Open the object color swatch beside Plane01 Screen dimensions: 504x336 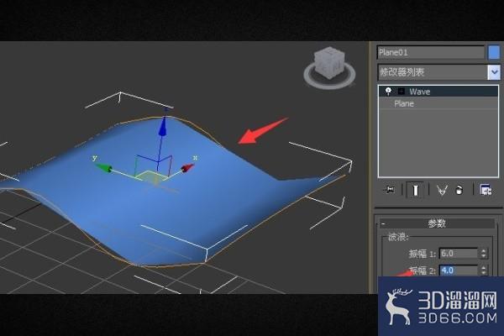pyautogui.click(x=494, y=52)
